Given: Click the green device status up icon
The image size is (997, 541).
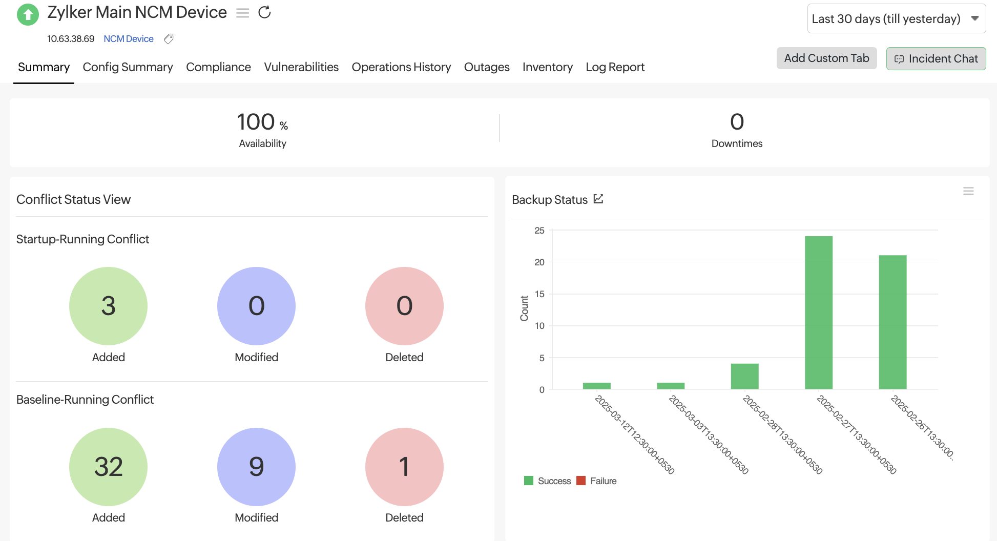Looking at the screenshot, I should [28, 14].
